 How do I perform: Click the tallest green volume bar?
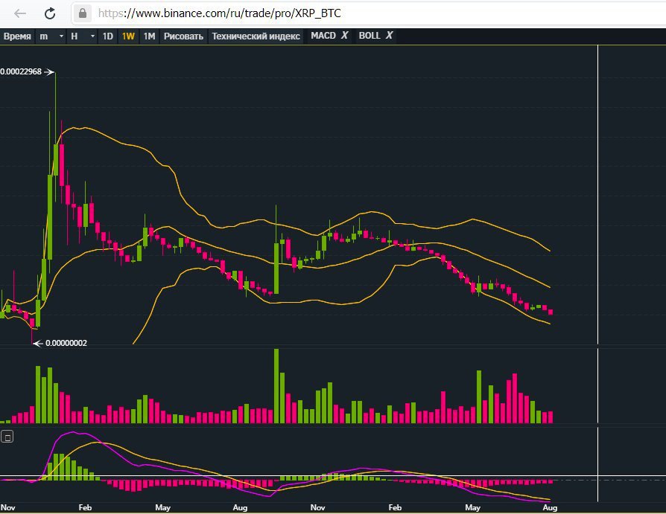tap(276, 386)
